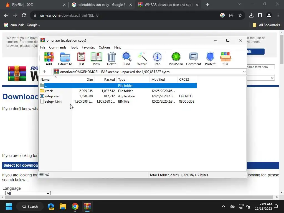Open Chrome three-dot menu
This screenshot has height=213, width=284.
(x=278, y=16)
